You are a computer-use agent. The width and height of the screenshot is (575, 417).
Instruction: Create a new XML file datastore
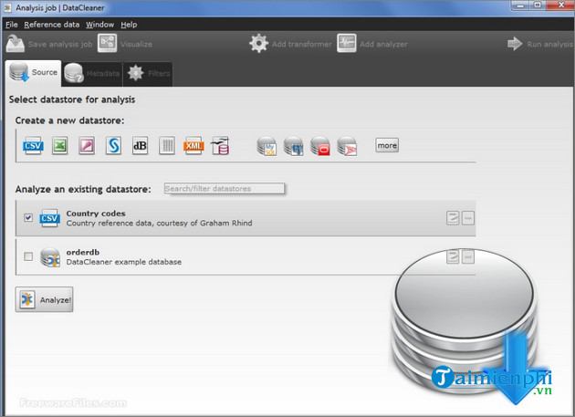[193, 145]
